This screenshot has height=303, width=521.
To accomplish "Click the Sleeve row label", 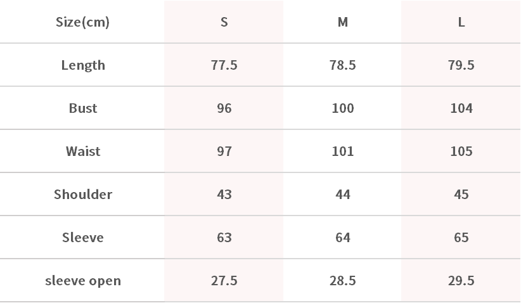I will 83,238.
